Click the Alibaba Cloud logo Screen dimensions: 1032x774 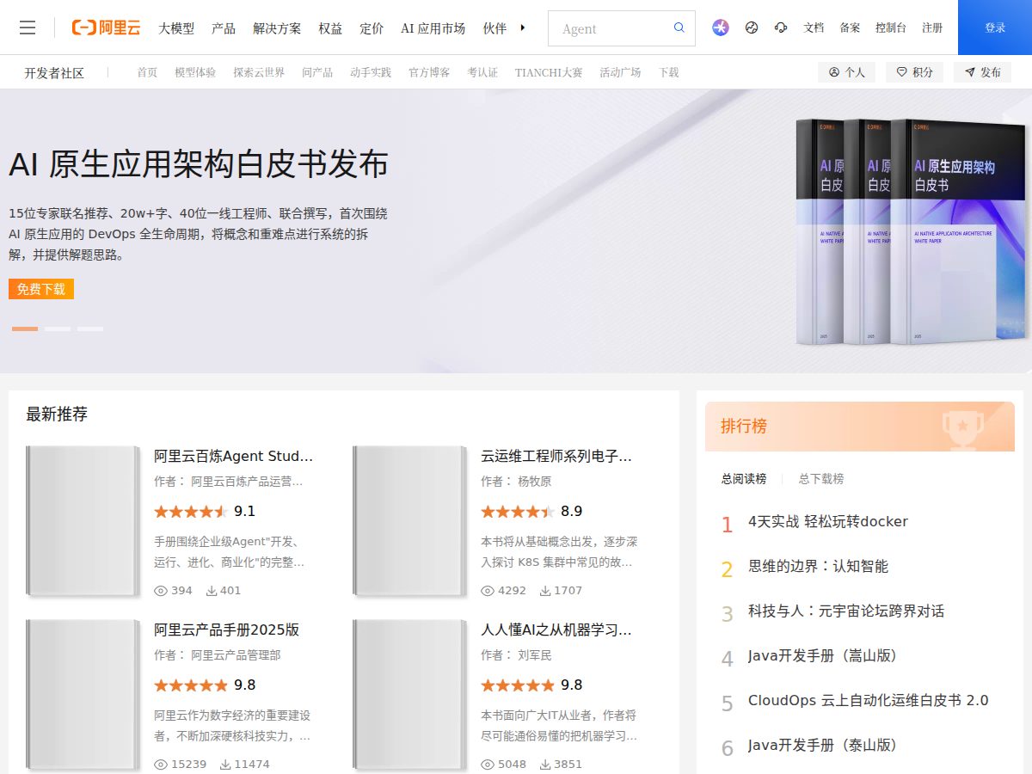(x=106, y=28)
